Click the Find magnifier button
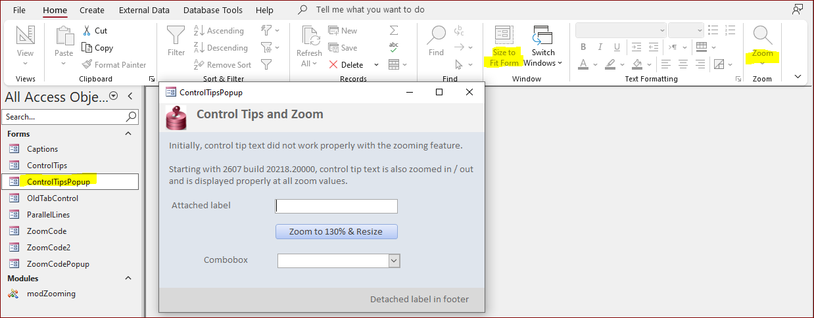The height and width of the screenshot is (318, 814). [437, 41]
